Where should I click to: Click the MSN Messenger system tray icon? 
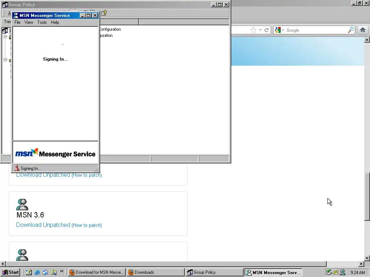pos(343,272)
